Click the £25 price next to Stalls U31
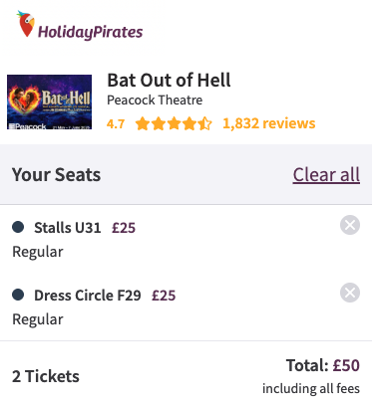This screenshot has width=372, height=406. pyautogui.click(x=124, y=228)
